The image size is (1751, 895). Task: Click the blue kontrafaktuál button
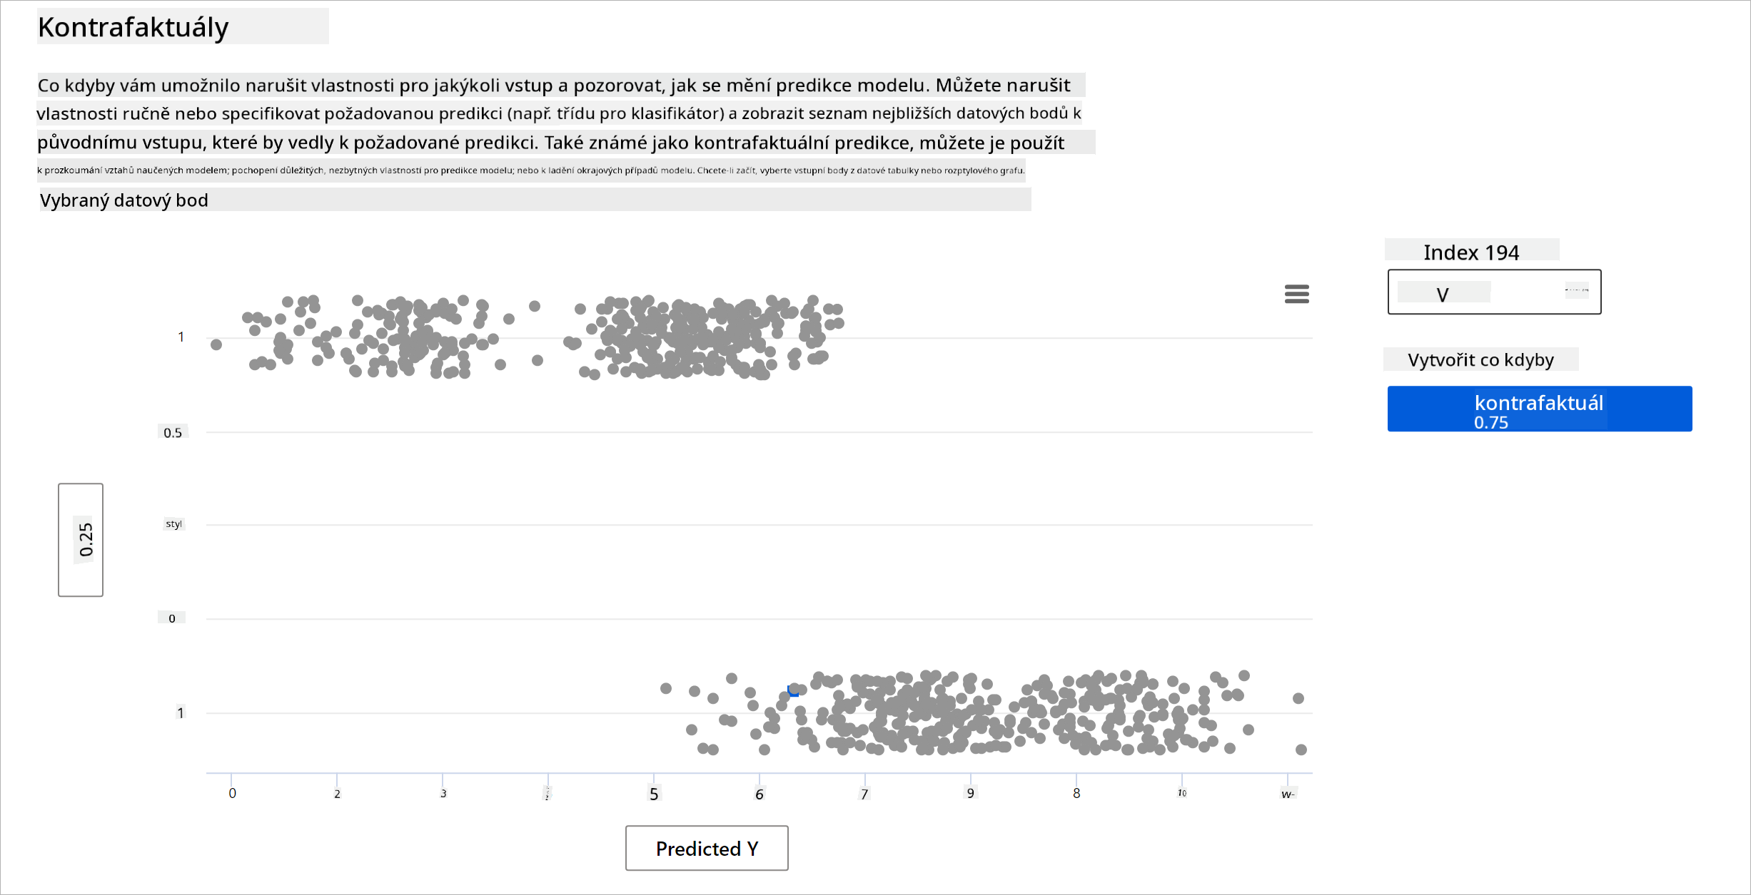[x=1539, y=409]
